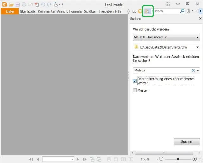
Task: Click the light bulb tell-me icon
Action: [128, 11]
